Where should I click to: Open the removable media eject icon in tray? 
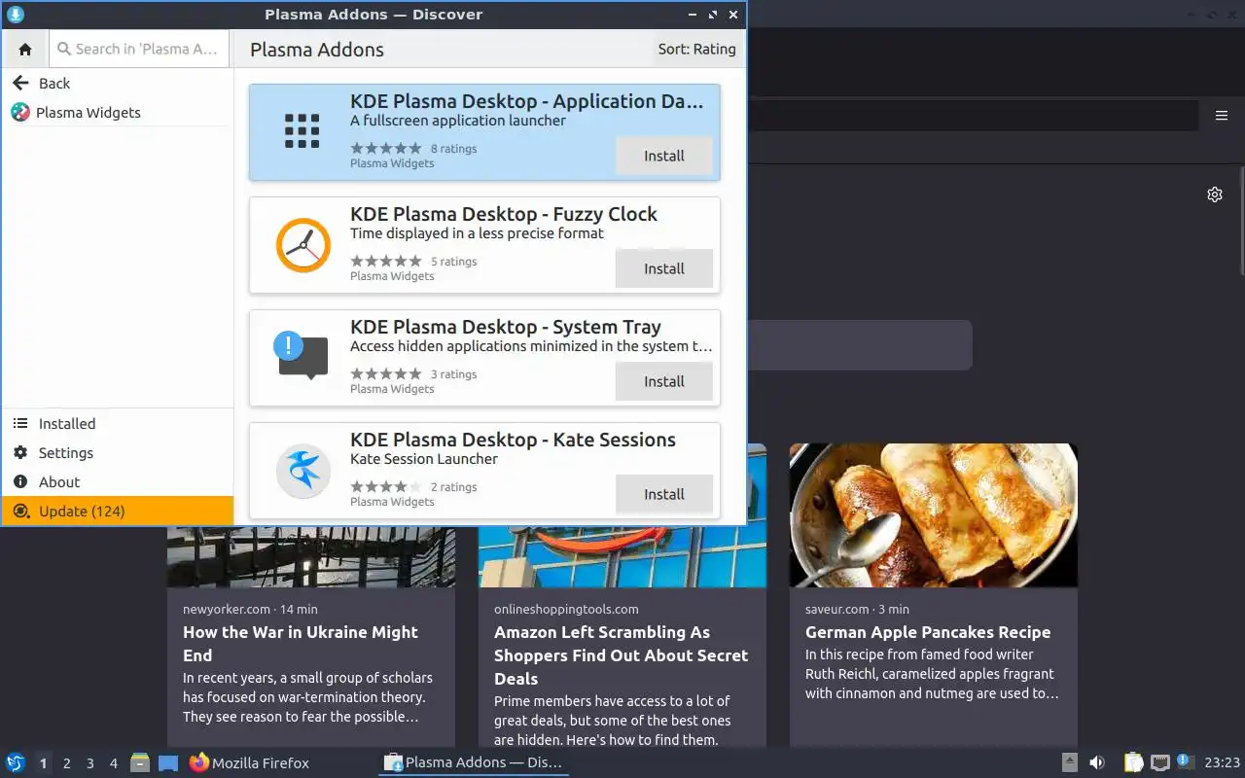(x=1070, y=762)
